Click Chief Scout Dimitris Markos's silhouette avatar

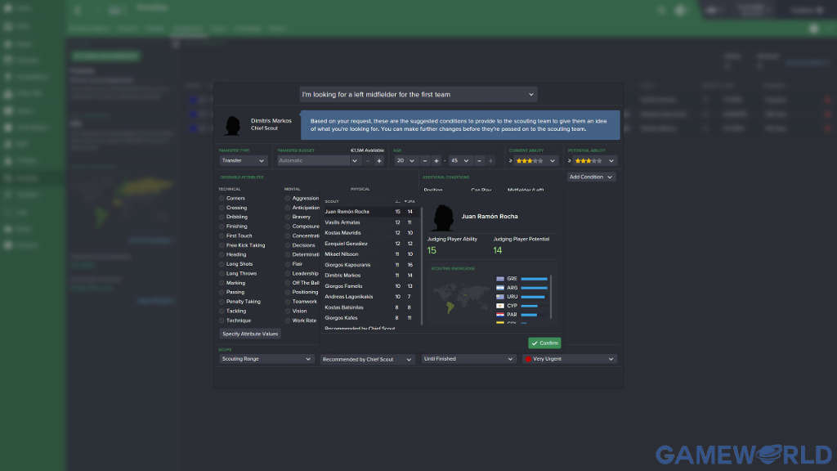(232, 125)
